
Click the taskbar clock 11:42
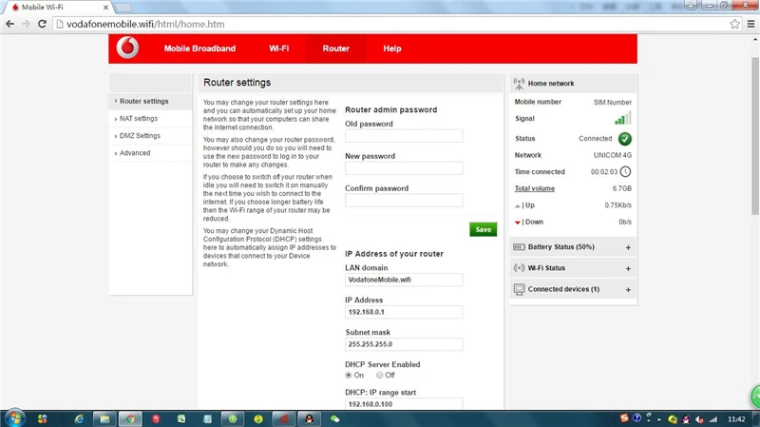pyautogui.click(x=736, y=419)
